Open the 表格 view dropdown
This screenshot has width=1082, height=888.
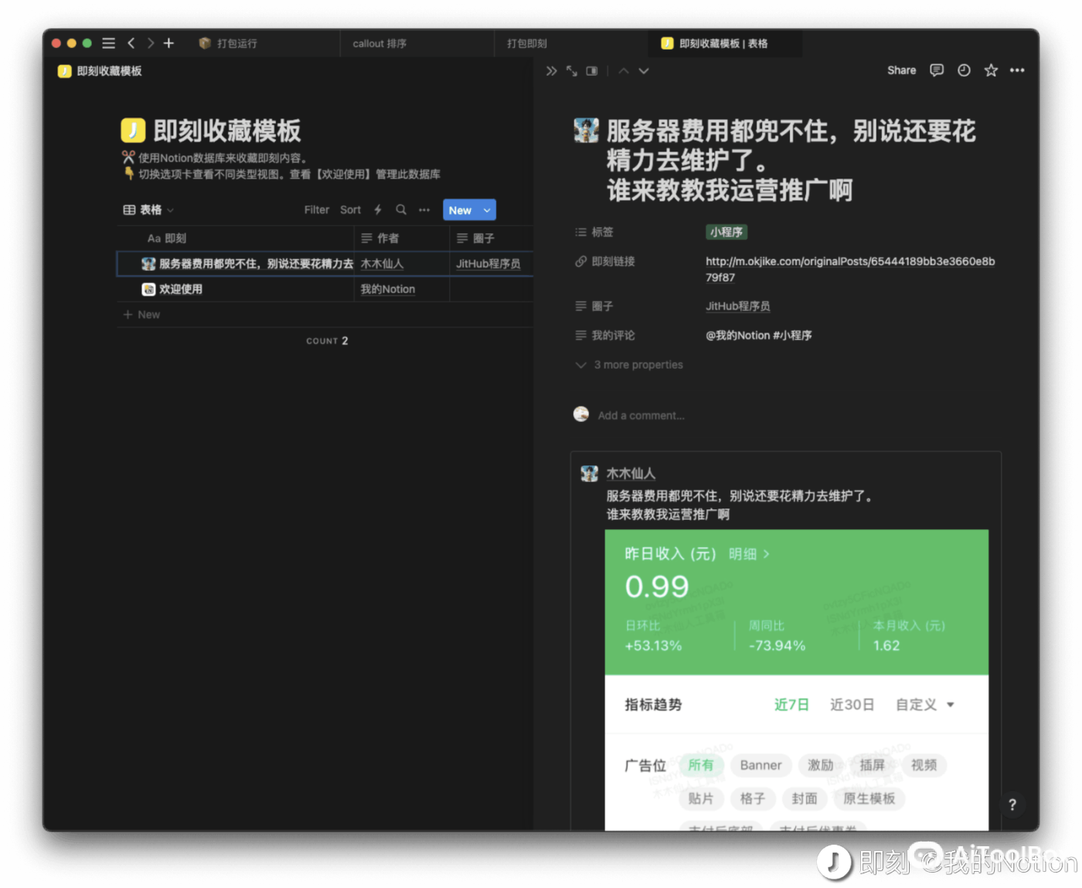point(149,209)
